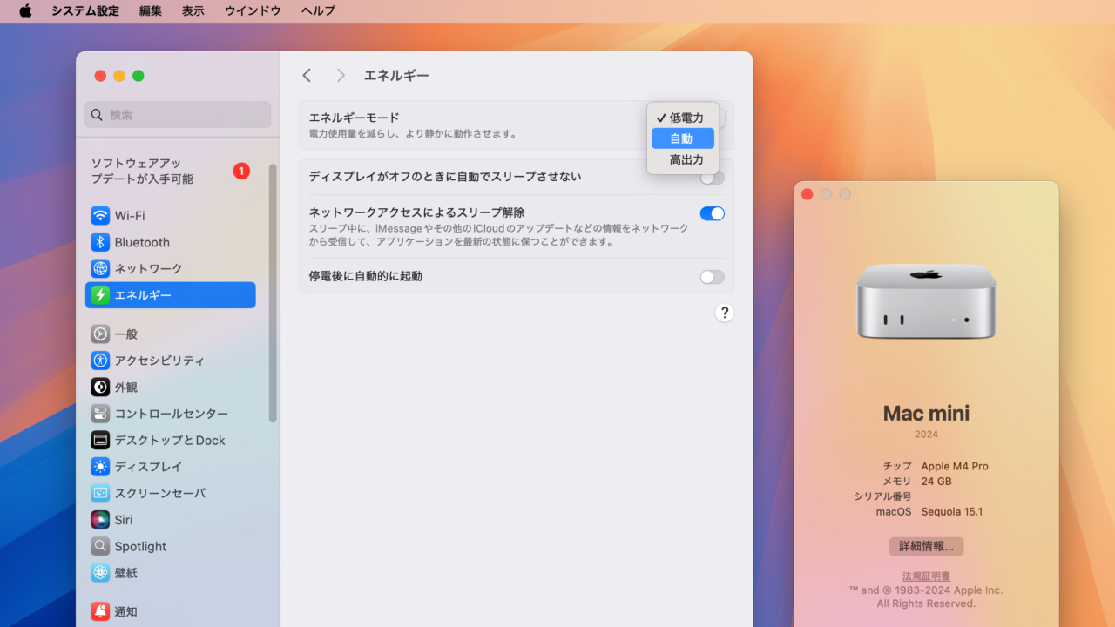Open the Apple logo menu
Screen dimensions: 1115x627
point(25,11)
